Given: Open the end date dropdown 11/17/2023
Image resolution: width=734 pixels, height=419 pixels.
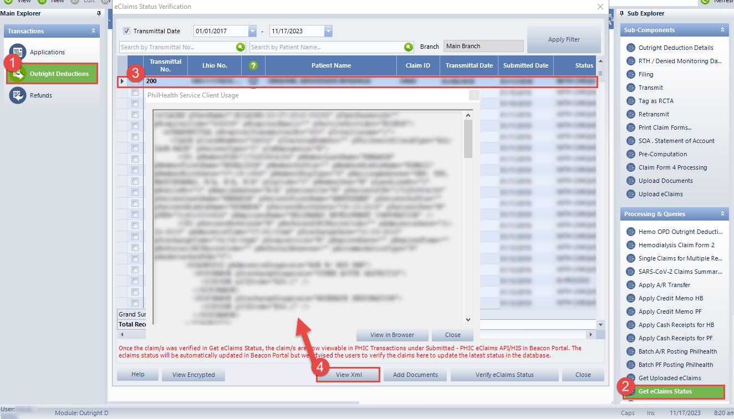Looking at the screenshot, I should tap(328, 31).
